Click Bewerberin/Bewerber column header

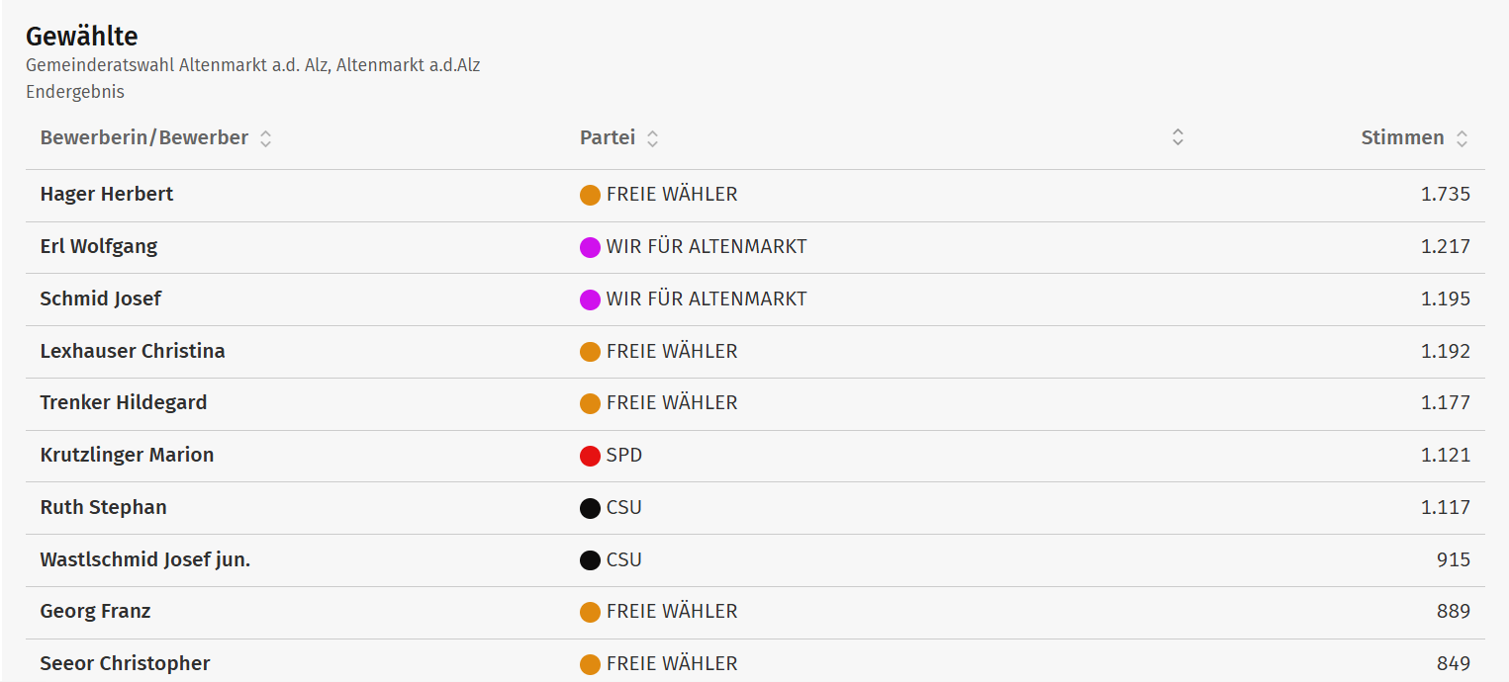click(144, 137)
